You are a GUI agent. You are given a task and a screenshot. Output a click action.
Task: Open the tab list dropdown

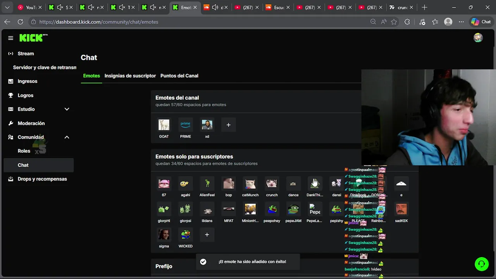point(7,7)
